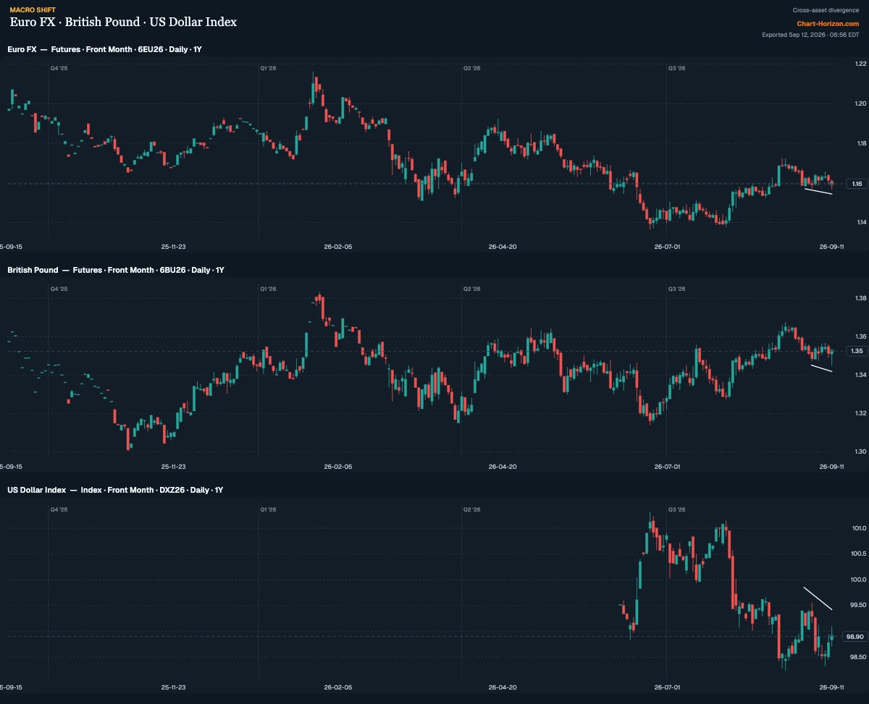The width and height of the screenshot is (869, 704).
Task: Click the 1.16 last-price tag on Euro FX axis
Action: coord(857,184)
